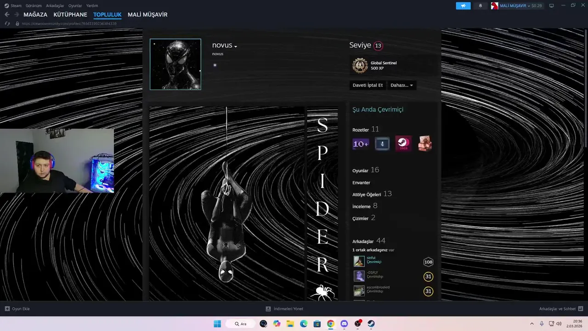Click the SPIDER vertical text artwork
588x331 pixels.
(x=322, y=204)
